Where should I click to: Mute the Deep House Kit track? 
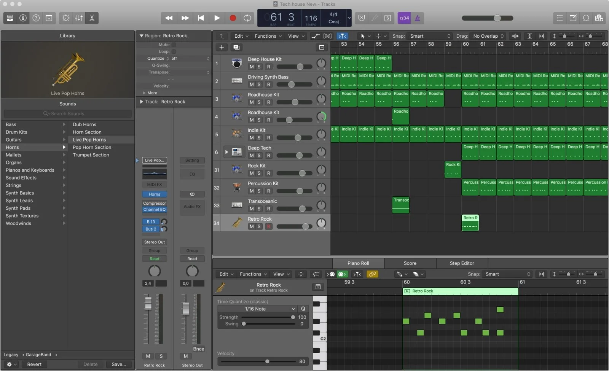[x=251, y=67]
